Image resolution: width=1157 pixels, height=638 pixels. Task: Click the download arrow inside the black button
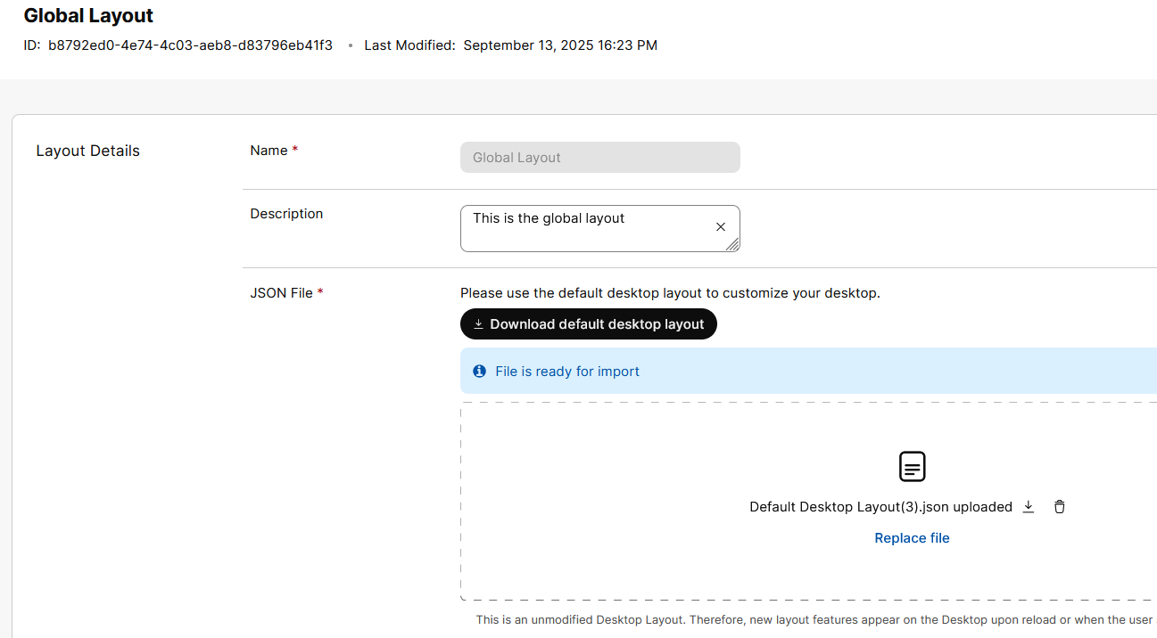(x=478, y=324)
